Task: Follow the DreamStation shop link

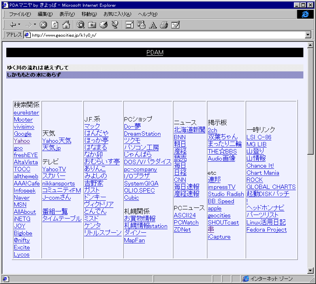Action: pyautogui.click(x=142, y=134)
